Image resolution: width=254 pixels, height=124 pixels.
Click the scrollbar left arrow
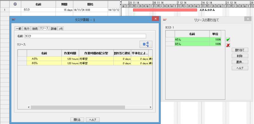29,107
